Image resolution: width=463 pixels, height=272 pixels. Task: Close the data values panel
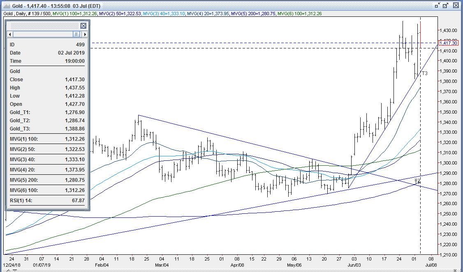coord(83,26)
